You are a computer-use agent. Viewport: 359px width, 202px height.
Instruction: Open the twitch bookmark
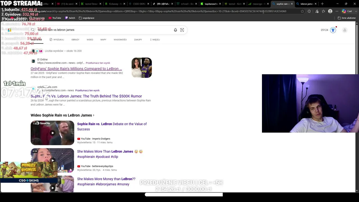[x=70, y=18]
